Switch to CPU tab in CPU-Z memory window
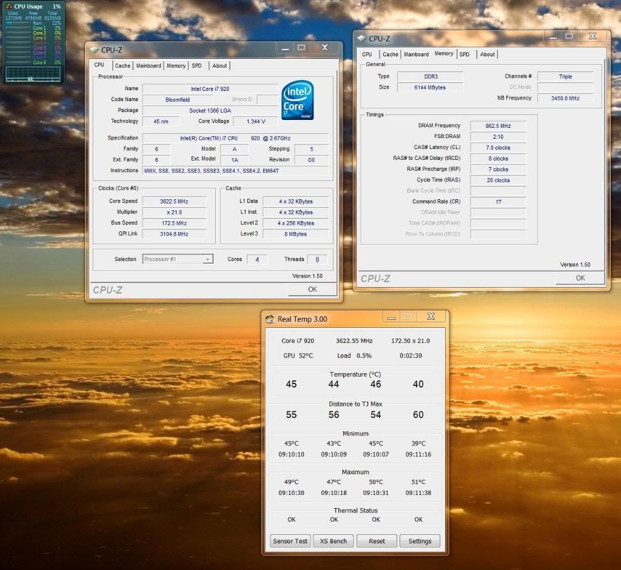 click(367, 54)
